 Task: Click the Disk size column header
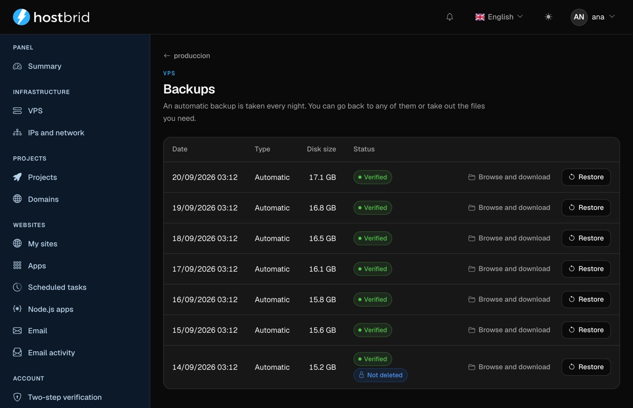pyautogui.click(x=321, y=149)
